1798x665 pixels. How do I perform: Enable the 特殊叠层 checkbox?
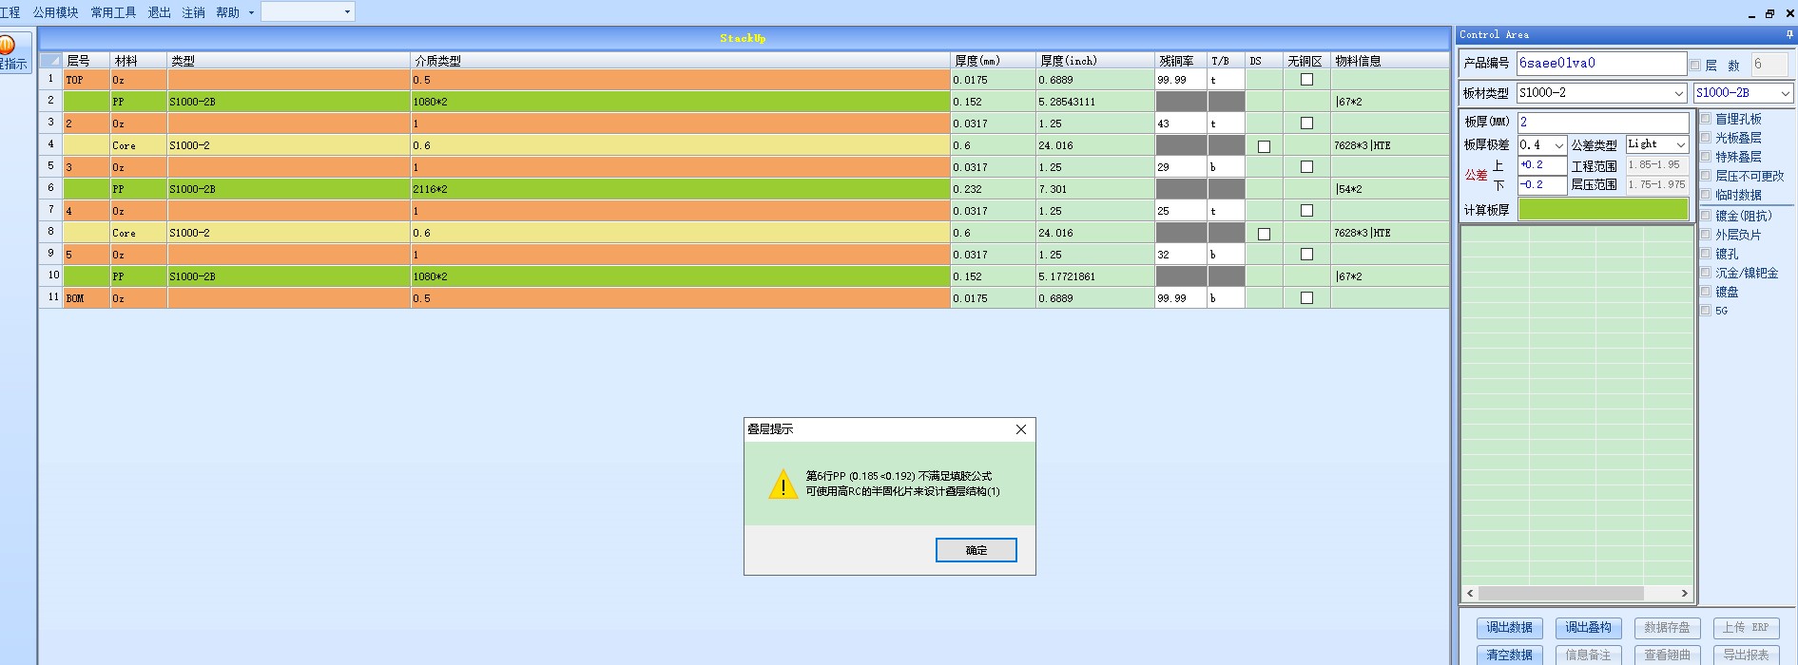1706,157
